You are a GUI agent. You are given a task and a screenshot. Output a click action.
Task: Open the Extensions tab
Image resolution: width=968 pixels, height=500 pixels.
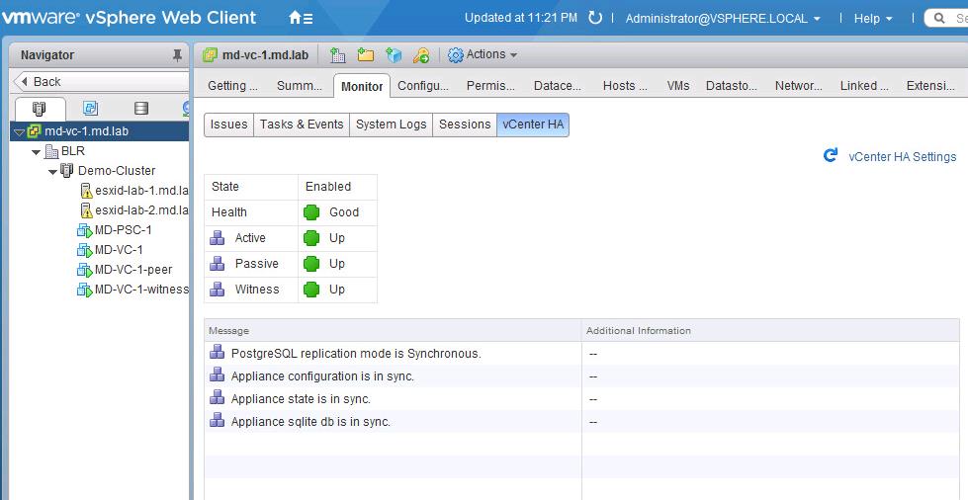[931, 86]
